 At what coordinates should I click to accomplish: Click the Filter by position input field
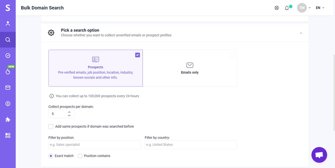coord(94,145)
